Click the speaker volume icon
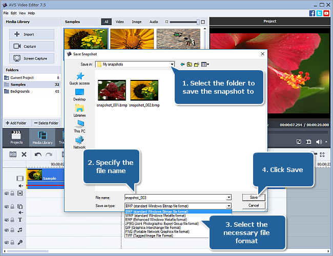 tap(319, 142)
